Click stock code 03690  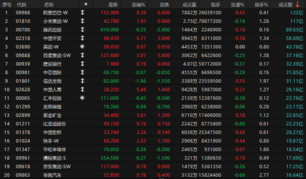click(23, 47)
